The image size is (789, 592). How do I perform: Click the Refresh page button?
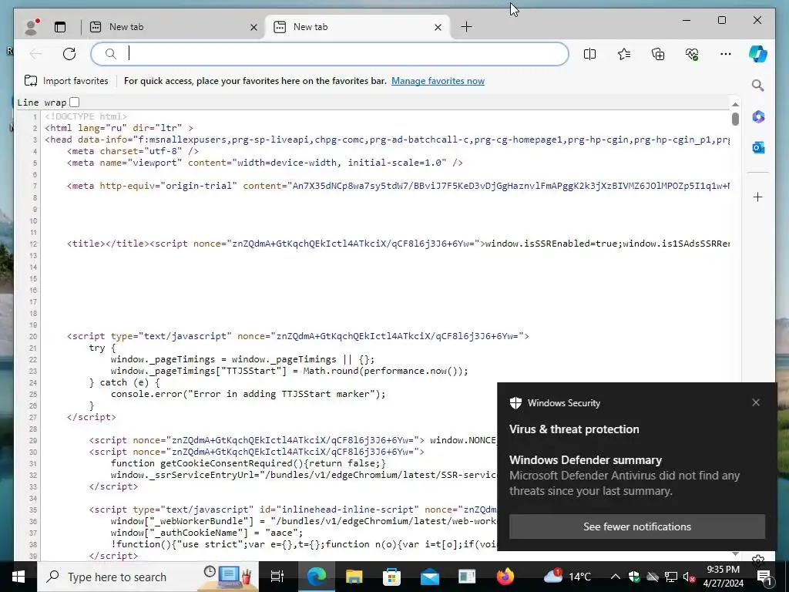(69, 54)
